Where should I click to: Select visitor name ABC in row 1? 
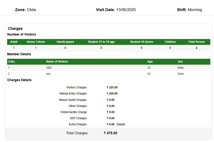click(49, 68)
